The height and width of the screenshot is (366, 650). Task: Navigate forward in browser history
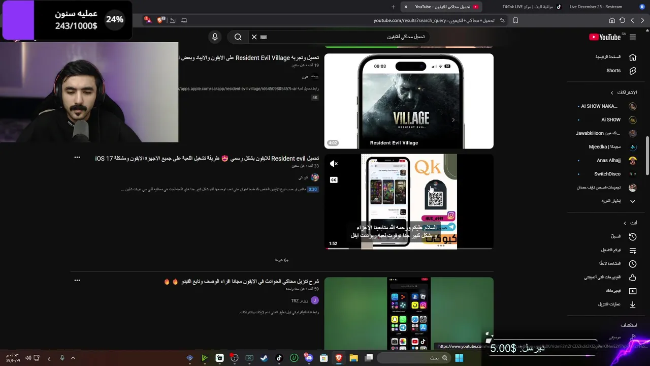(632, 20)
